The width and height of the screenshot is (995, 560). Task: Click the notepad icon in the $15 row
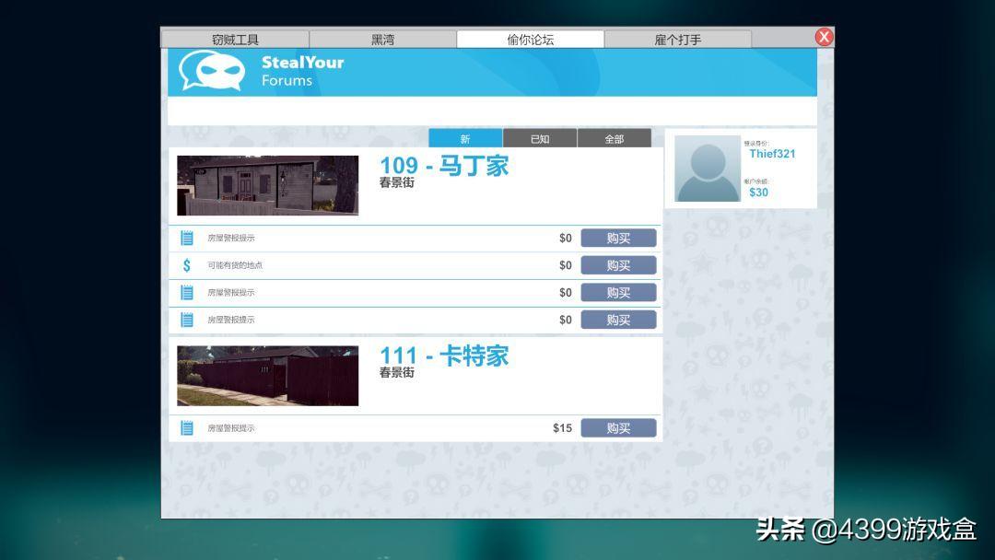186,428
